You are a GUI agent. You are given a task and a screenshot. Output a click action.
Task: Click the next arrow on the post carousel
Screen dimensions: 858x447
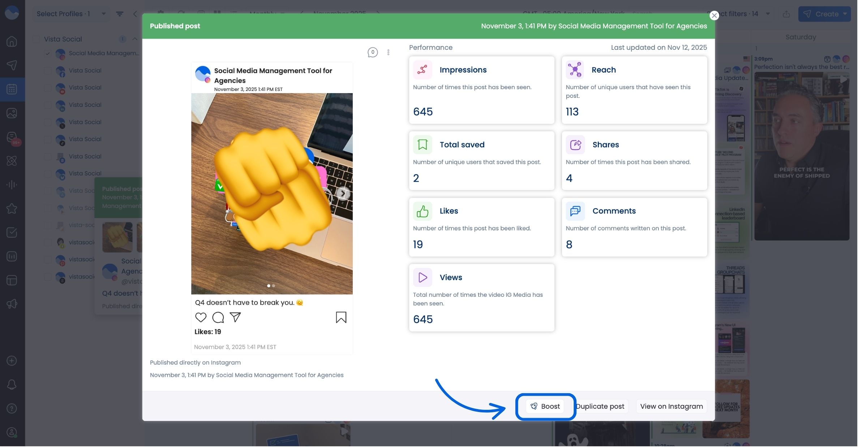(x=343, y=194)
